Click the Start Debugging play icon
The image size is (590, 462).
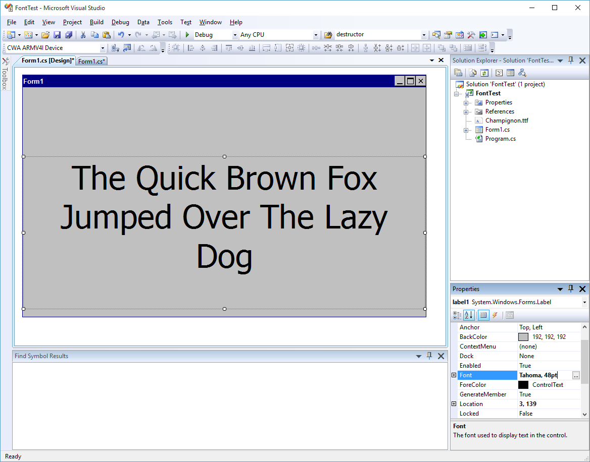pos(187,35)
